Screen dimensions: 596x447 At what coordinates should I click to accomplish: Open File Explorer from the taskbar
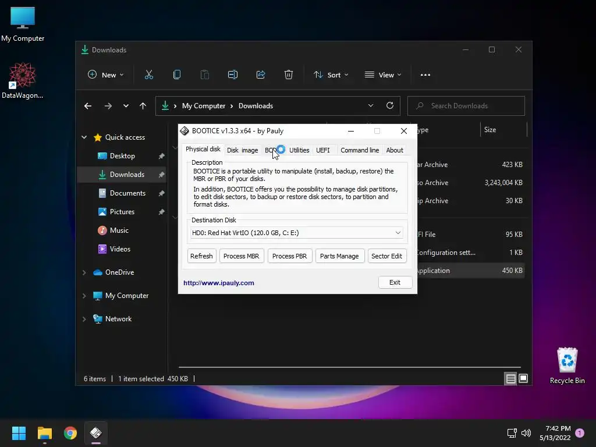44,433
